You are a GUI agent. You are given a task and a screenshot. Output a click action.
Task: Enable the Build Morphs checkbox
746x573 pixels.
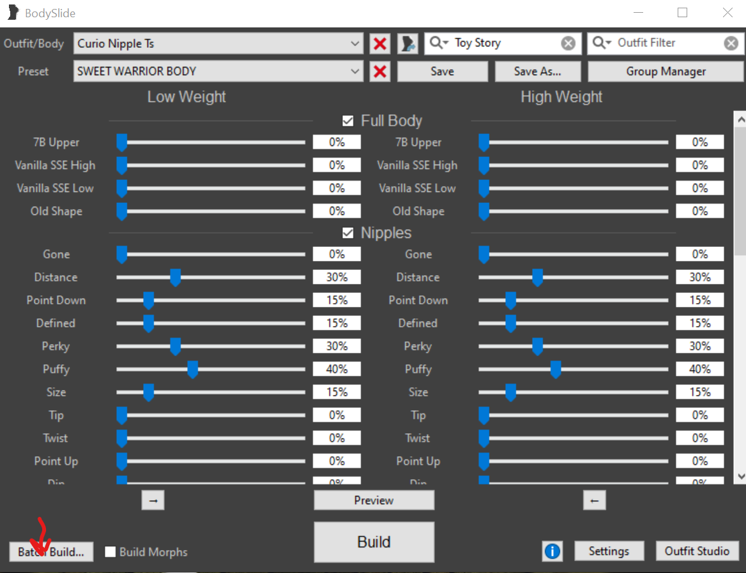pyautogui.click(x=110, y=551)
